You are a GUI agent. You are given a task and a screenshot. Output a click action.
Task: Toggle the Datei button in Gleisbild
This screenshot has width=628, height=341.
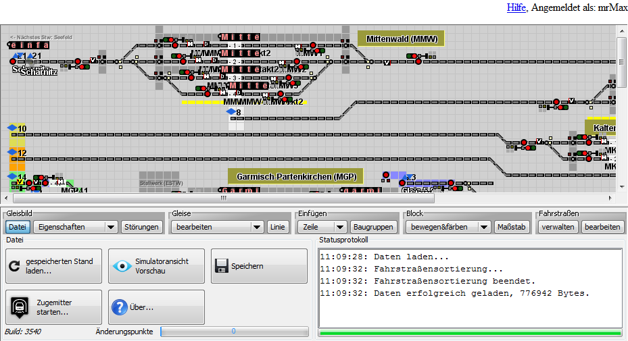click(x=18, y=227)
